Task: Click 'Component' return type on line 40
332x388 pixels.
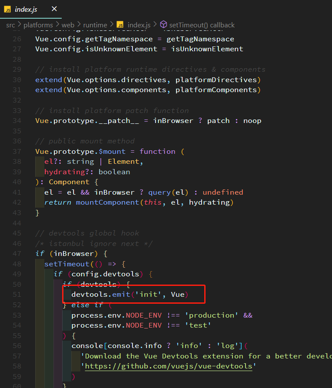Action: point(69,182)
